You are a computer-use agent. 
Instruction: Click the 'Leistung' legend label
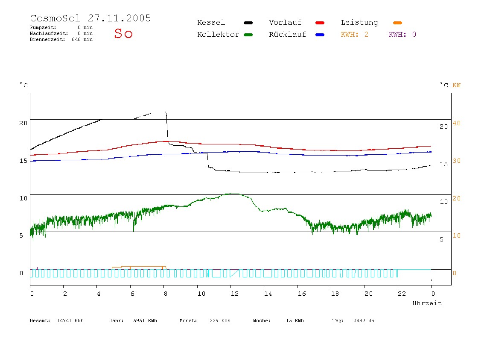click(x=359, y=23)
